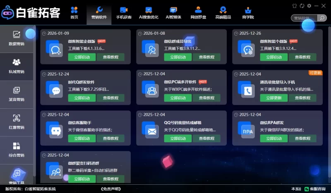Launch 时代Q群发软件 with 立即启动
The height and width of the screenshot is (193, 331).
pyautogui.click(x=82, y=98)
